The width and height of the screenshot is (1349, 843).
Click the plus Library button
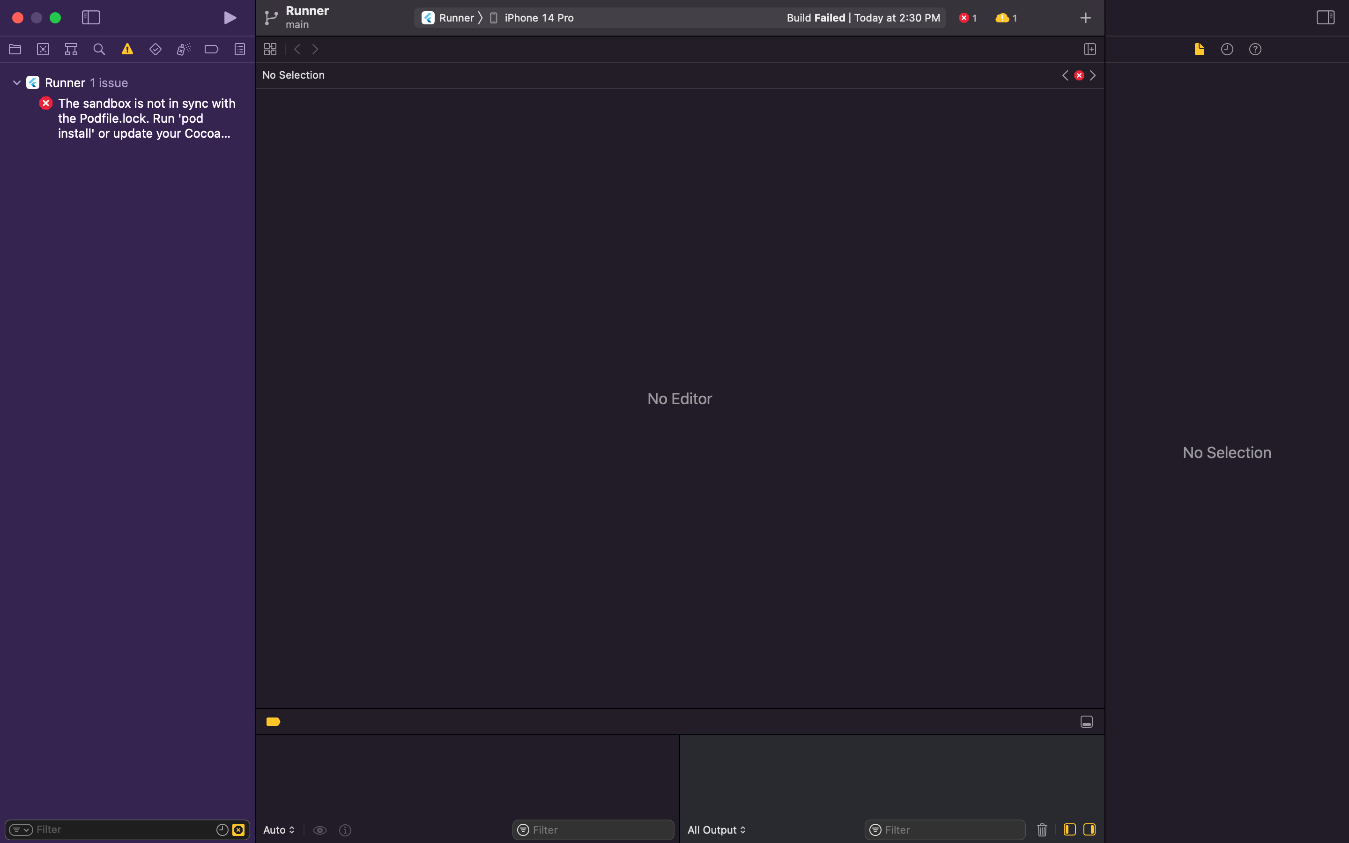[x=1085, y=18]
